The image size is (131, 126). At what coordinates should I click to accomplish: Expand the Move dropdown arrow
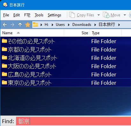click(125, 15)
